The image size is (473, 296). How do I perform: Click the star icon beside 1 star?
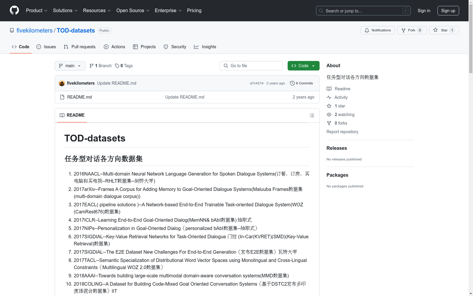click(x=329, y=106)
